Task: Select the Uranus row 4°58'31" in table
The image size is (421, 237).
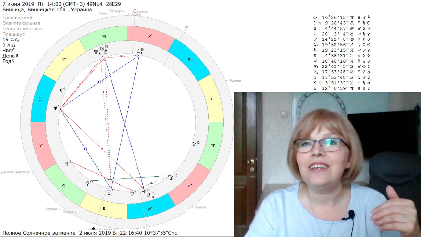Action: [342, 56]
